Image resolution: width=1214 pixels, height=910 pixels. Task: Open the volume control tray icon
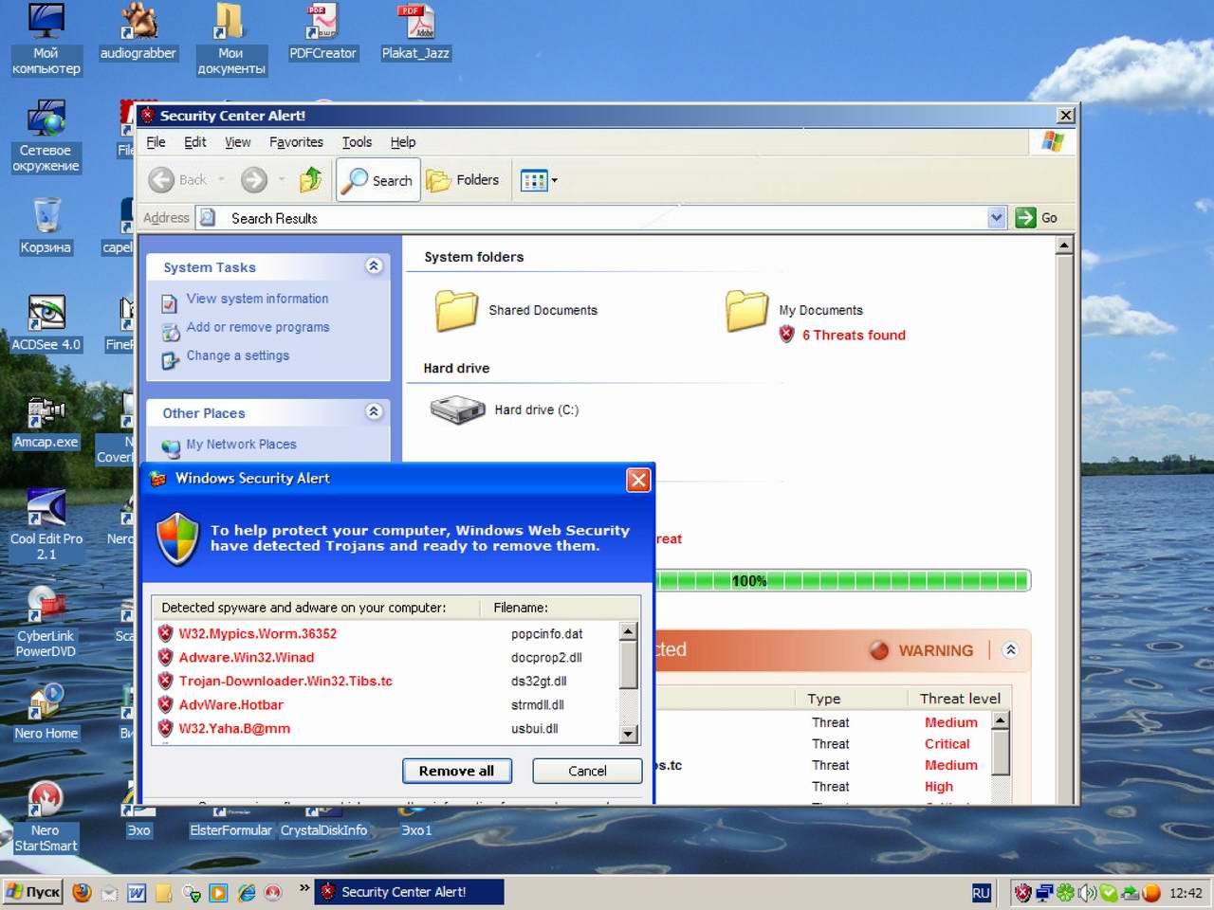(1087, 892)
